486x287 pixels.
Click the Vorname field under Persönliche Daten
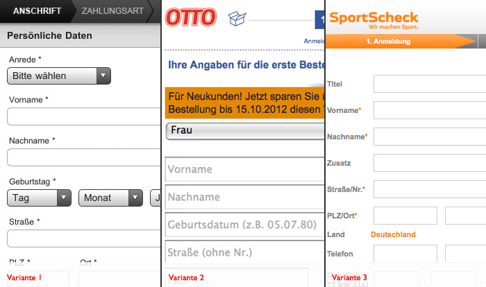pos(84,116)
